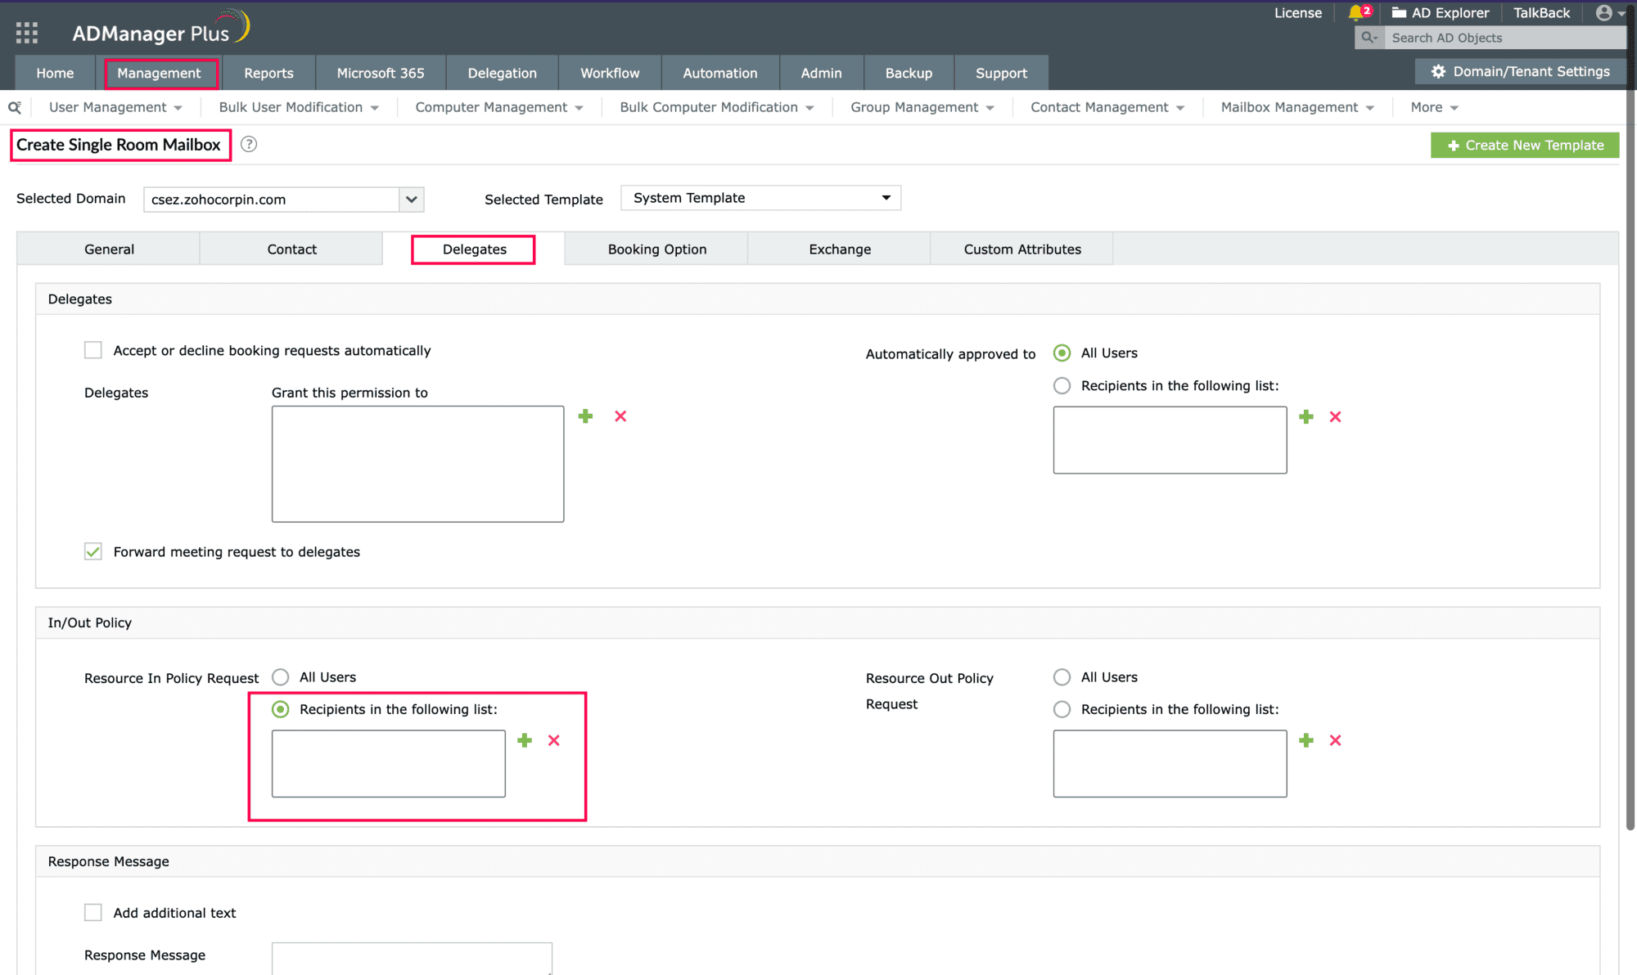Image resolution: width=1637 pixels, height=975 pixels.
Task: Enable accept or decline booking requests automatically
Action: click(93, 350)
